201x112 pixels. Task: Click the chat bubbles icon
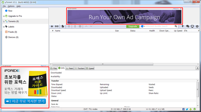[188, 26]
